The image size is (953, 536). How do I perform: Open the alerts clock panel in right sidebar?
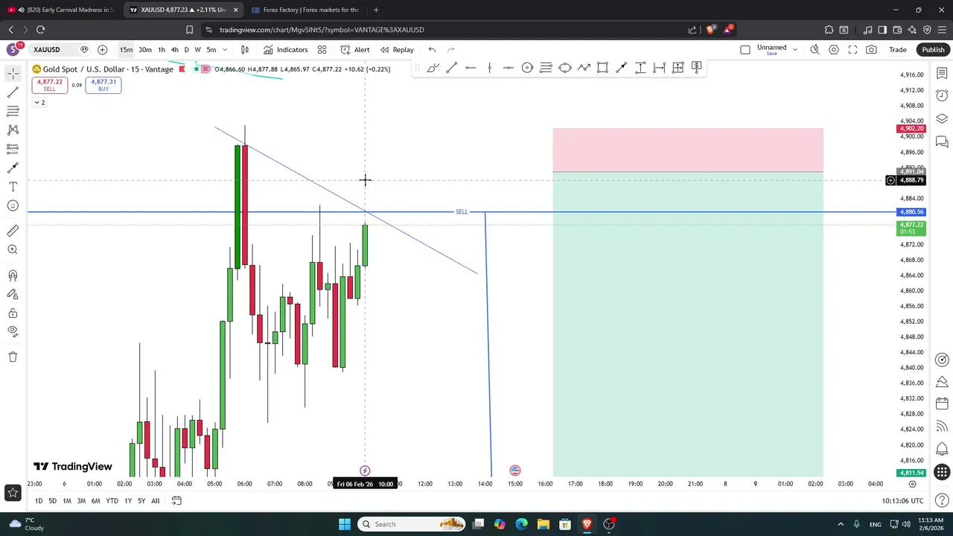pos(942,96)
